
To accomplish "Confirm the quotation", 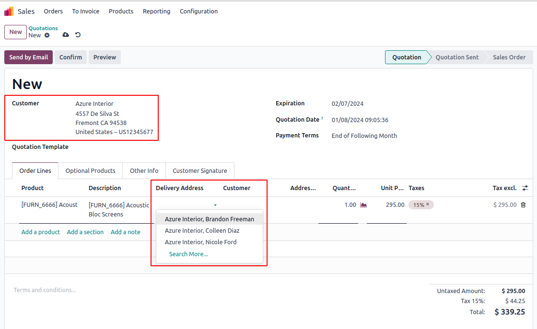I will pos(70,57).
